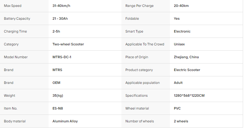Select the 35(kg) weight value
244x128 pixels.
(58, 95)
